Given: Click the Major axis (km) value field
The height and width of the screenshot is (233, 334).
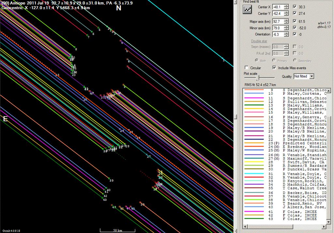Looking at the screenshot, I should tap(279, 22).
